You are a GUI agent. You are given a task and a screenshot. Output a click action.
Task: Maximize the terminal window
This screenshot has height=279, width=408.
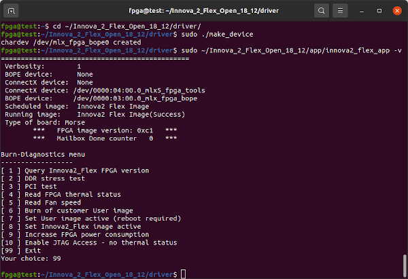point(379,11)
